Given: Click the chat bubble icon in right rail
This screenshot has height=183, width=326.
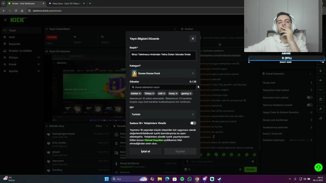Looking at the screenshot, I should 321,80.
